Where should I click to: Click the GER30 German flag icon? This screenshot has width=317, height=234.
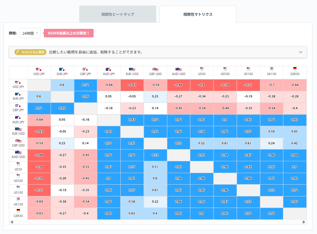coord(294,69)
